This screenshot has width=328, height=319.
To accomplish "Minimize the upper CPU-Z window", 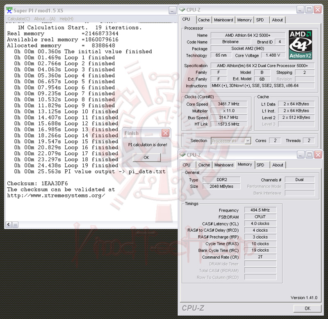I will [300, 9].
